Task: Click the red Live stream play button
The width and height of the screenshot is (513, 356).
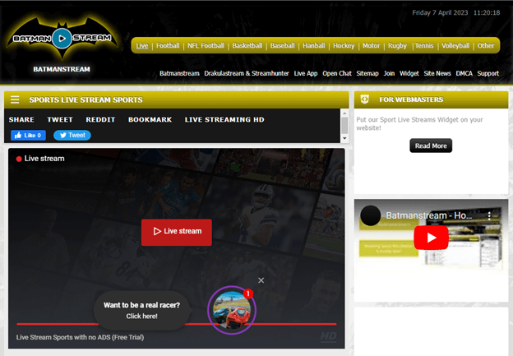Action: [x=177, y=232]
